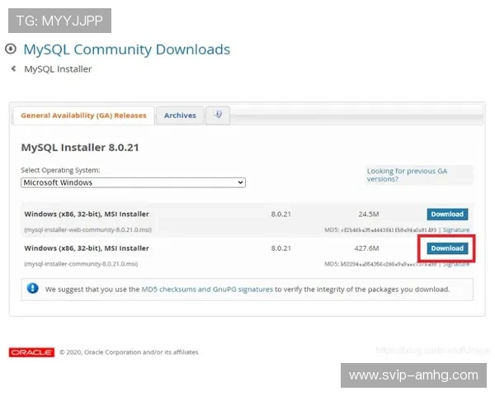Select the MySQL Installer breadcrumb

click(58, 69)
